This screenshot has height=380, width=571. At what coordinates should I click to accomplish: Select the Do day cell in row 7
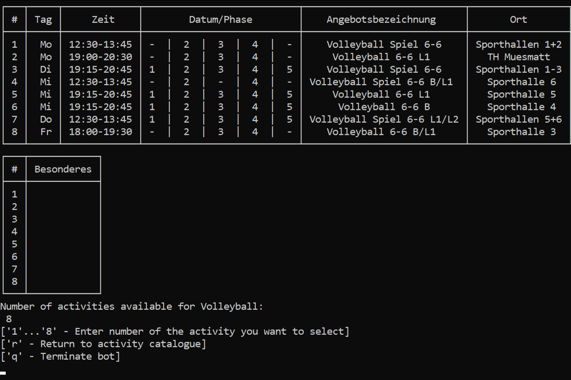coord(46,119)
